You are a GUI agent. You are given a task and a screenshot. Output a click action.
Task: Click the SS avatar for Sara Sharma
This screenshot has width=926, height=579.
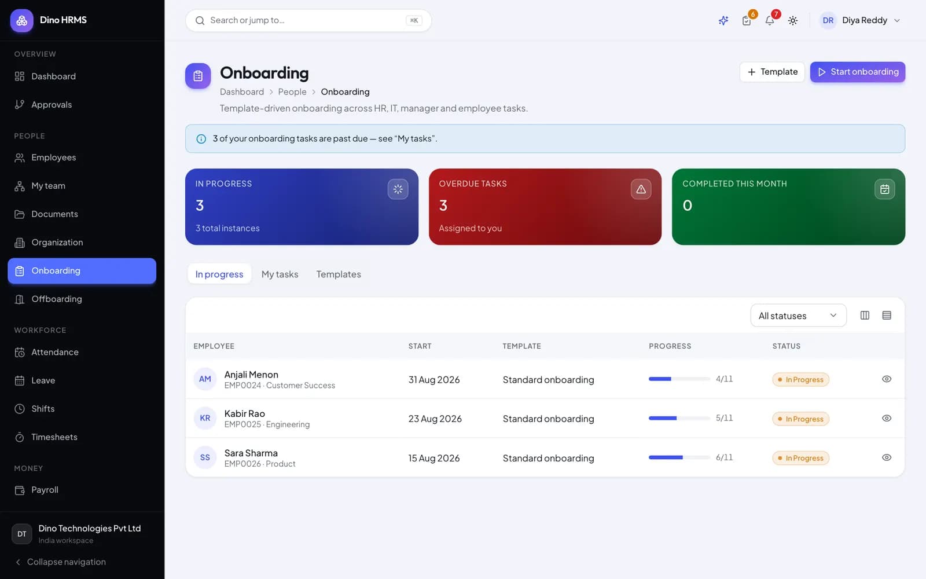(205, 457)
